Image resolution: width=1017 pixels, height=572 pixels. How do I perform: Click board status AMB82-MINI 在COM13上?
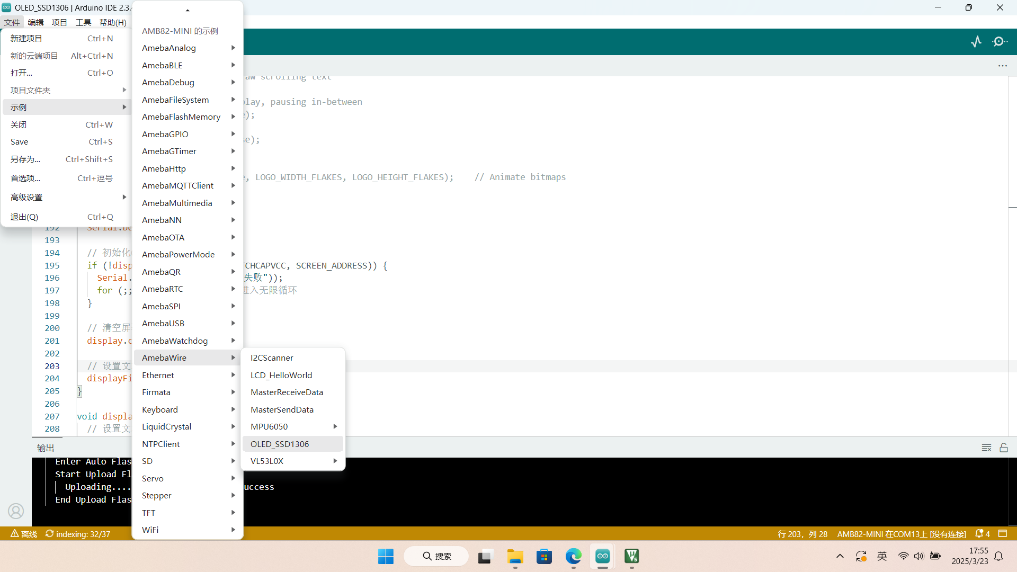[x=902, y=534]
